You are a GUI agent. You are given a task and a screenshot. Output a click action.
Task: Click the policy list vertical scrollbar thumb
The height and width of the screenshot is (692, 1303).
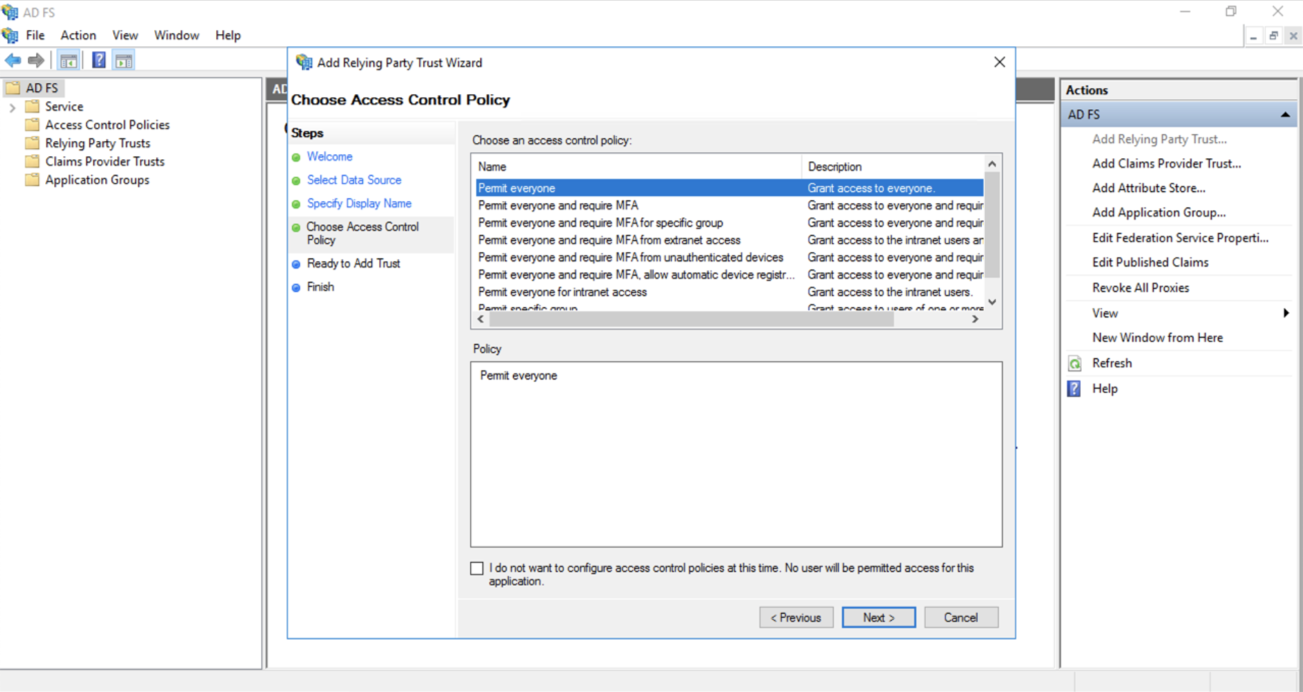click(x=992, y=225)
